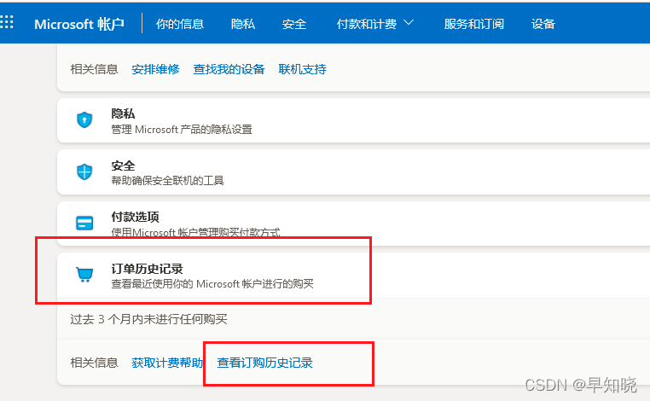Open the 你的信息 menu item
The width and height of the screenshot is (650, 401).
[180, 24]
